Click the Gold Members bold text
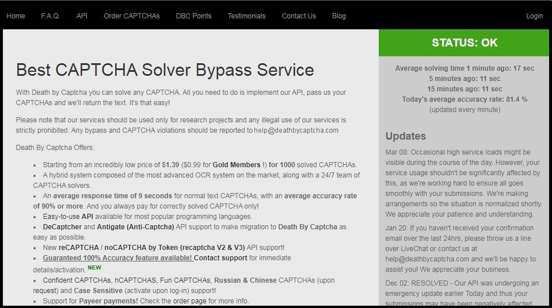This screenshot has width=552, height=308. click(237, 164)
